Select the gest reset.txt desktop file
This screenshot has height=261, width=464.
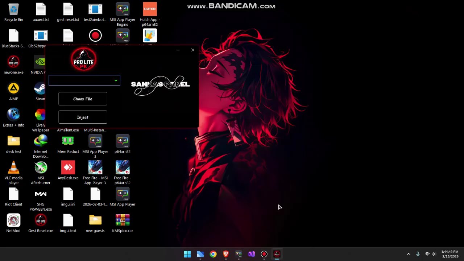click(x=68, y=12)
